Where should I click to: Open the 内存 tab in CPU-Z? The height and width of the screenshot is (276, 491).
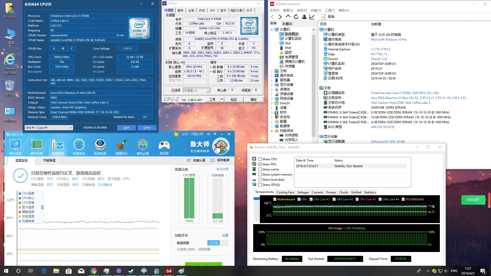202,10
